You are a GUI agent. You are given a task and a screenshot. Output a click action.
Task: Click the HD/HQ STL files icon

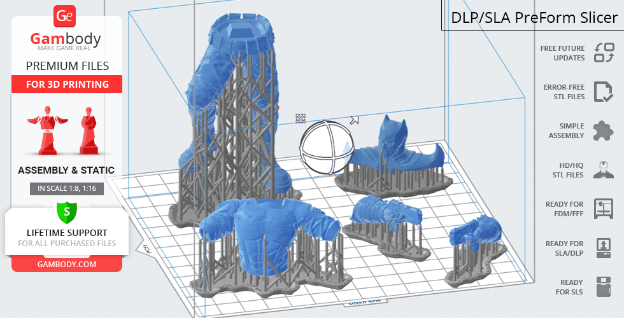pyautogui.click(x=603, y=170)
